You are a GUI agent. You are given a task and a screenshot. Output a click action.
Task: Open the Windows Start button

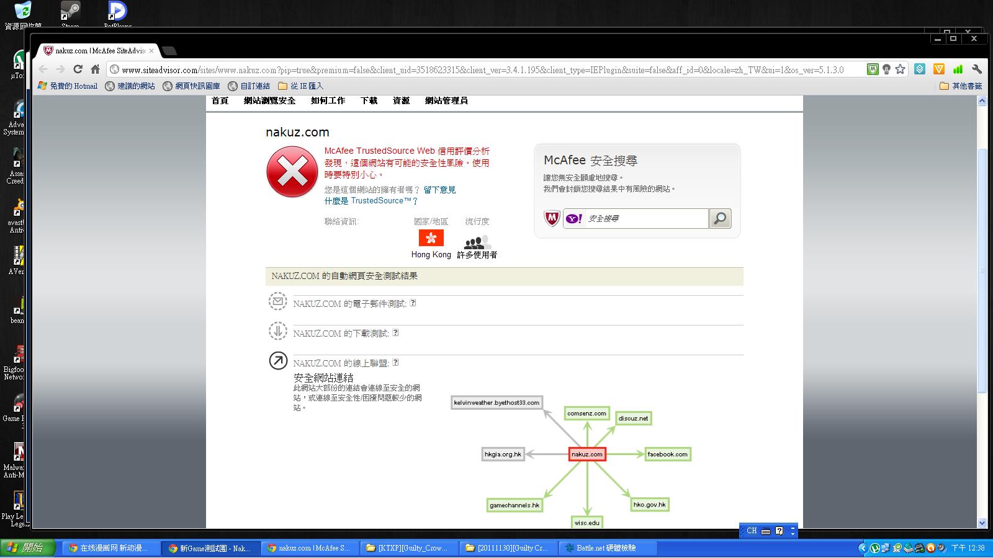(x=28, y=548)
